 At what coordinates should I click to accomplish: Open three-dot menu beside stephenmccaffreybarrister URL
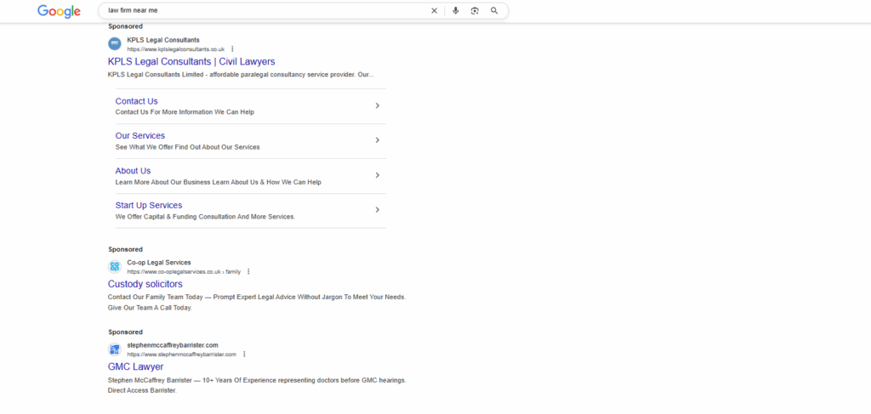pyautogui.click(x=244, y=354)
